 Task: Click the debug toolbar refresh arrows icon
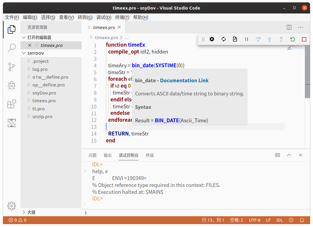pos(223,39)
